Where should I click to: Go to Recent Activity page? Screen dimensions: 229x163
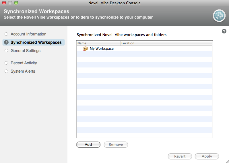pos(24,63)
